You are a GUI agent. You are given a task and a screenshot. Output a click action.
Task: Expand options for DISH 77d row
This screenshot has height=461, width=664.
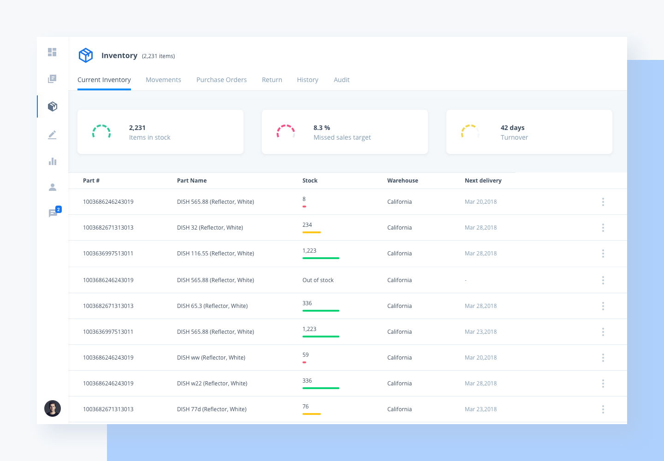pos(603,409)
